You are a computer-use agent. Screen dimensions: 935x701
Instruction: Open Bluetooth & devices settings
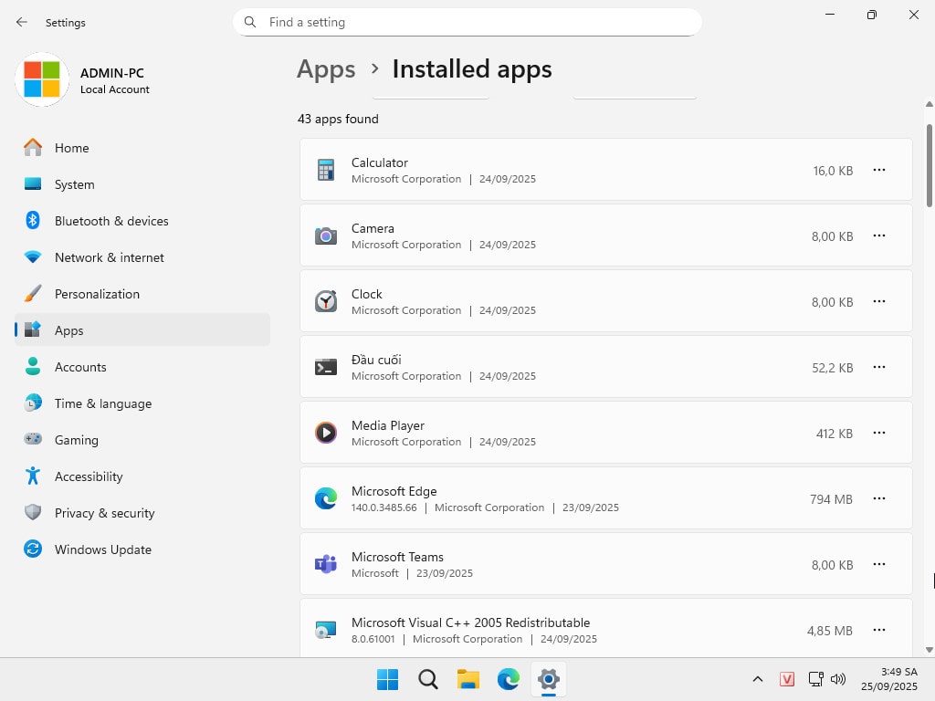point(110,221)
